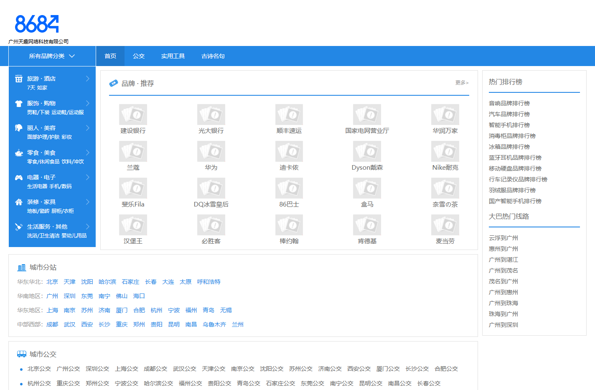Open the DQ冰雪皇后 brand thumbnail
Viewport: 595px width, 390px height.
click(x=211, y=188)
